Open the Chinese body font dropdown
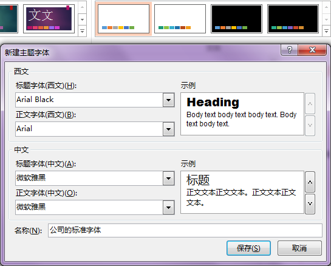 (x=168, y=208)
